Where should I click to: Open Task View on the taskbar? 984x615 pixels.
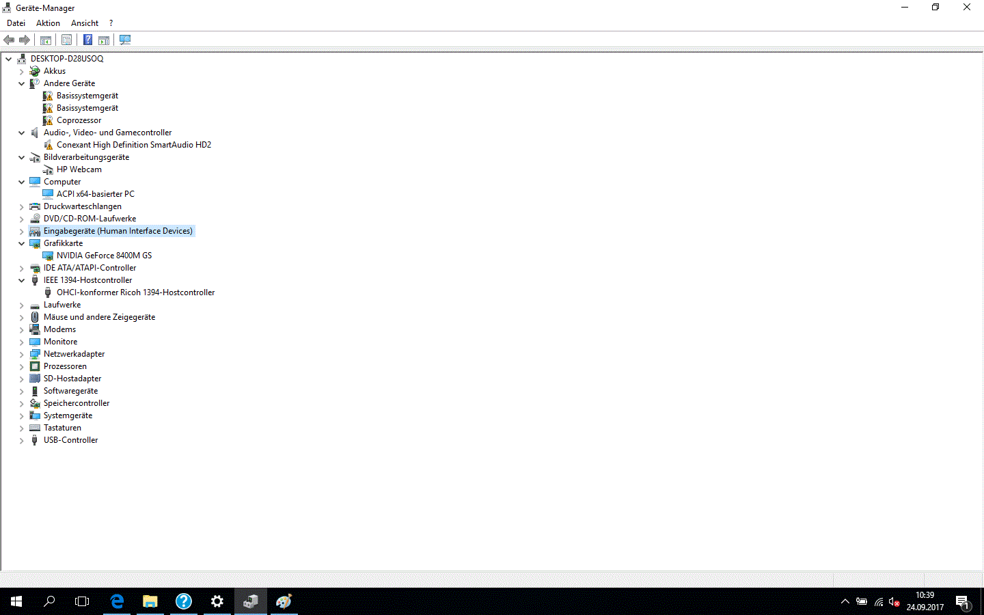82,601
